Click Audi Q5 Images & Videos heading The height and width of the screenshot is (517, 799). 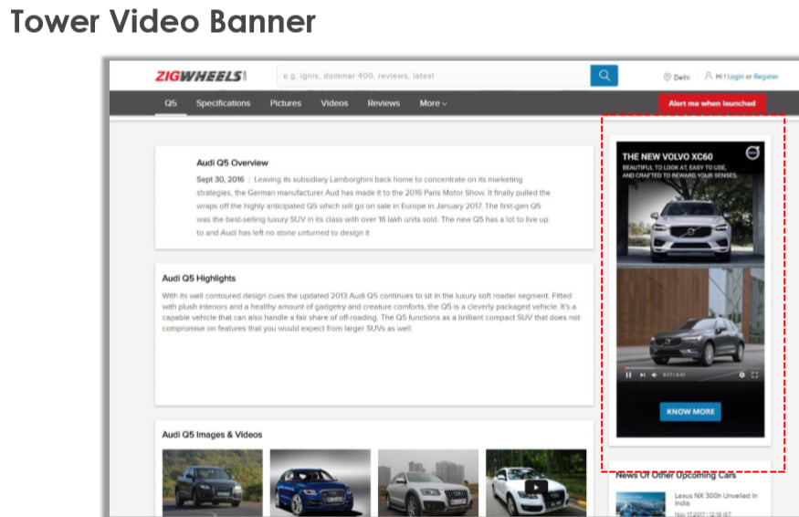tap(212, 435)
